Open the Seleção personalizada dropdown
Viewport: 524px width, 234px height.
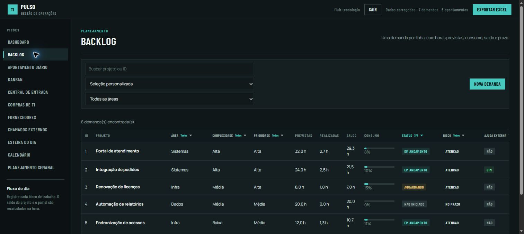[169, 84]
